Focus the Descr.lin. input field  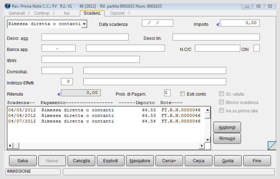click(216, 37)
